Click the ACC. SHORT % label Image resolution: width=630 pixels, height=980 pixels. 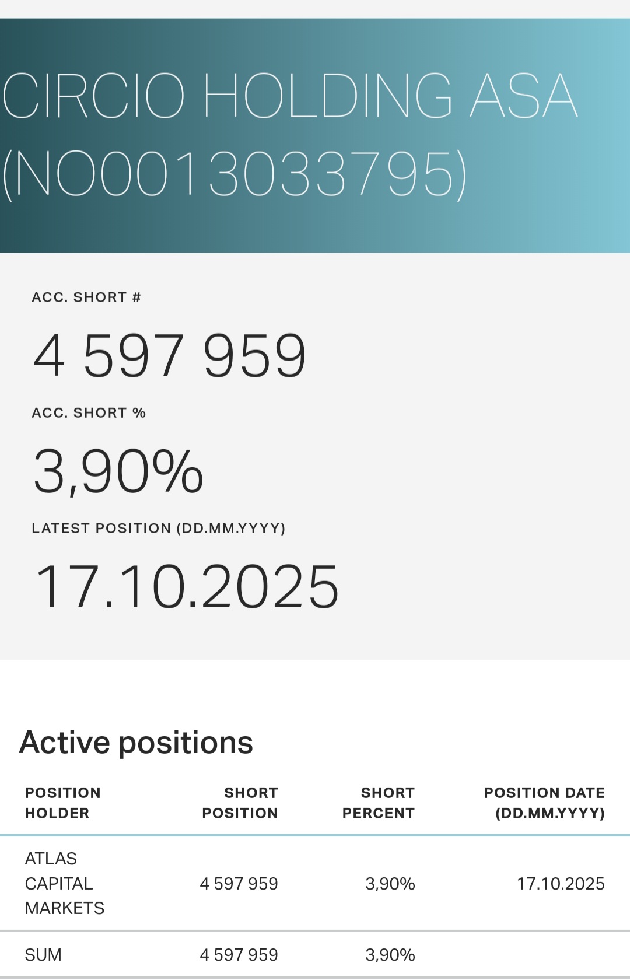[x=89, y=413]
